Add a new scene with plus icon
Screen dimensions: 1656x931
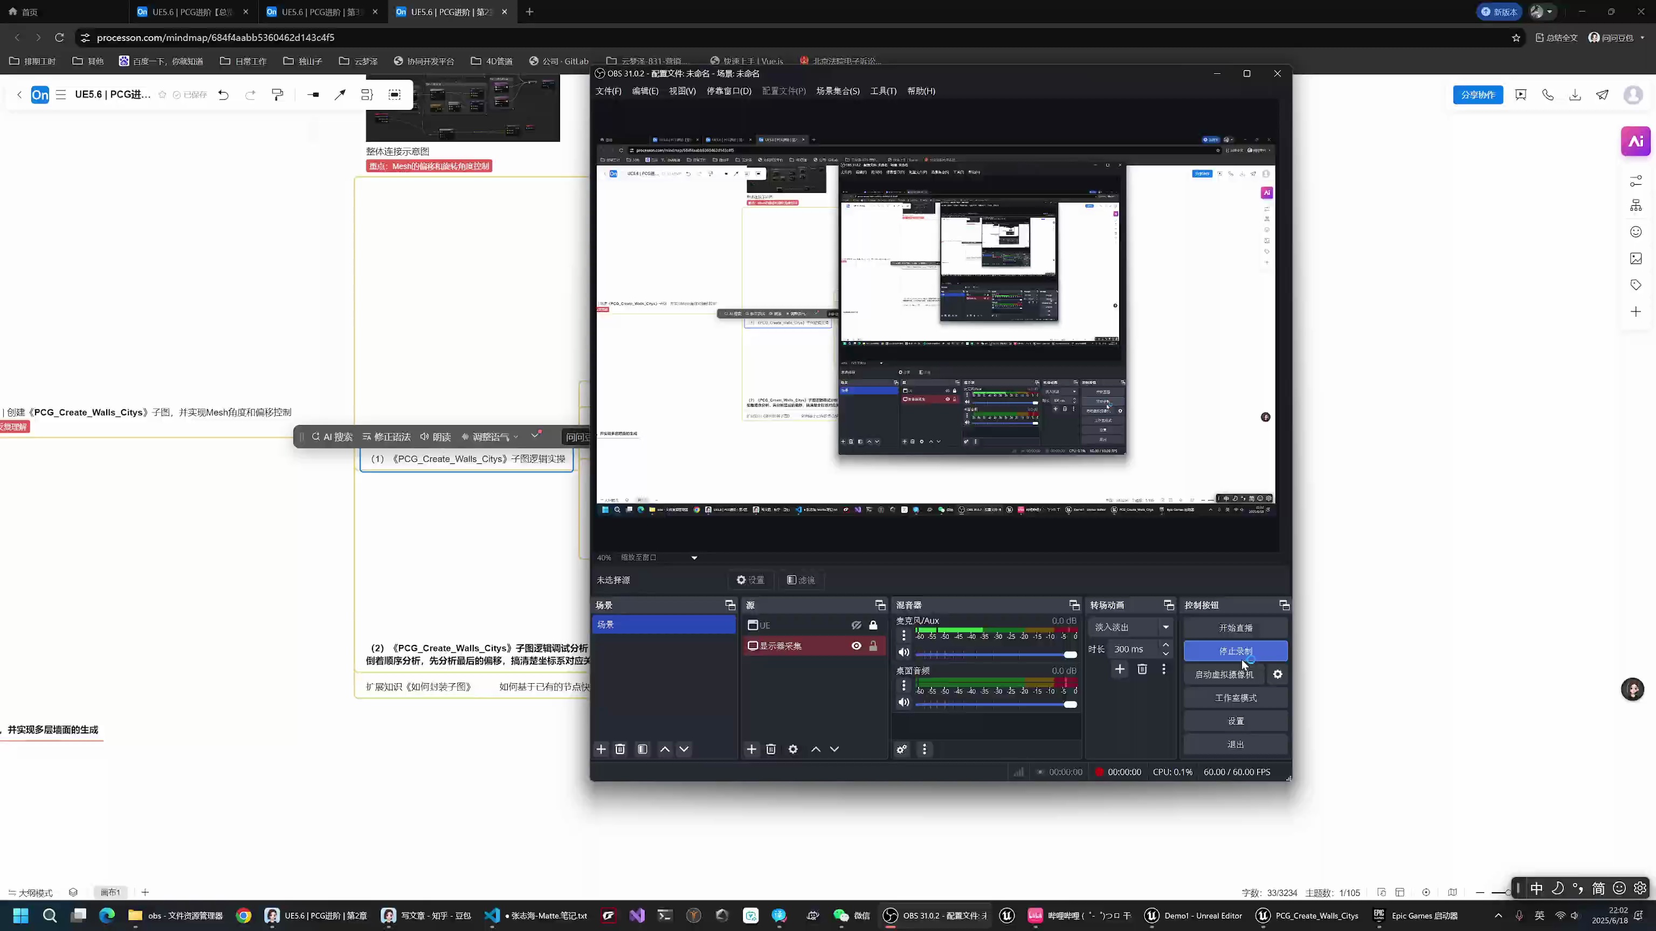pos(601,749)
